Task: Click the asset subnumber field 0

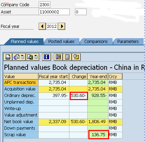Action: [81, 12]
